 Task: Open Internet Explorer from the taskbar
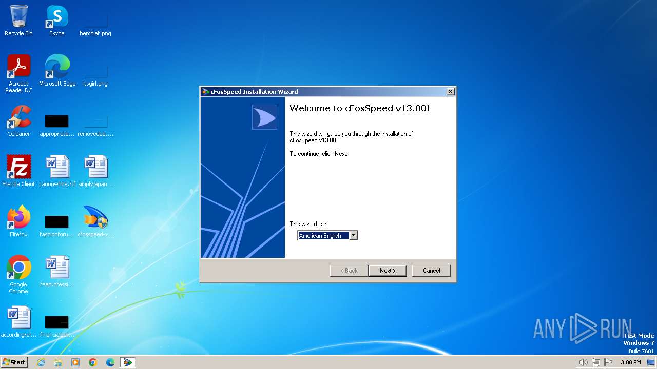coord(41,362)
